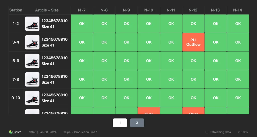Select station label 3-4
The width and height of the screenshot is (257, 137).
click(16, 42)
